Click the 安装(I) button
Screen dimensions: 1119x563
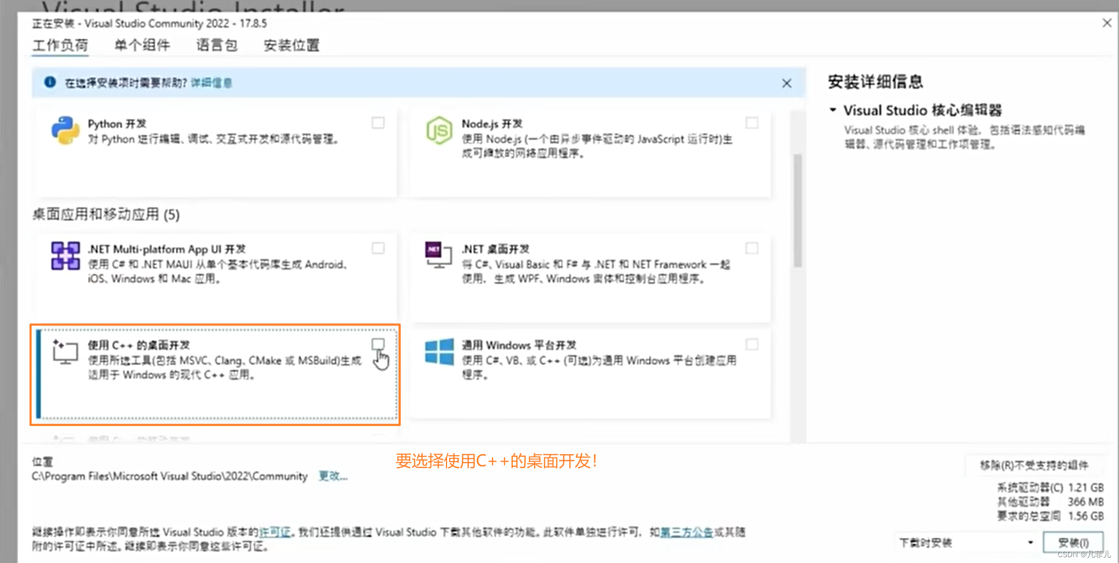[x=1073, y=543]
